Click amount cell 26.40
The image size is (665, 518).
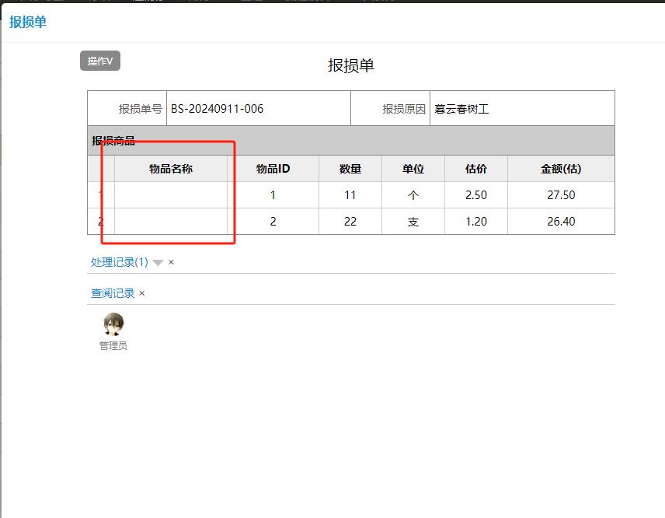pos(561,222)
